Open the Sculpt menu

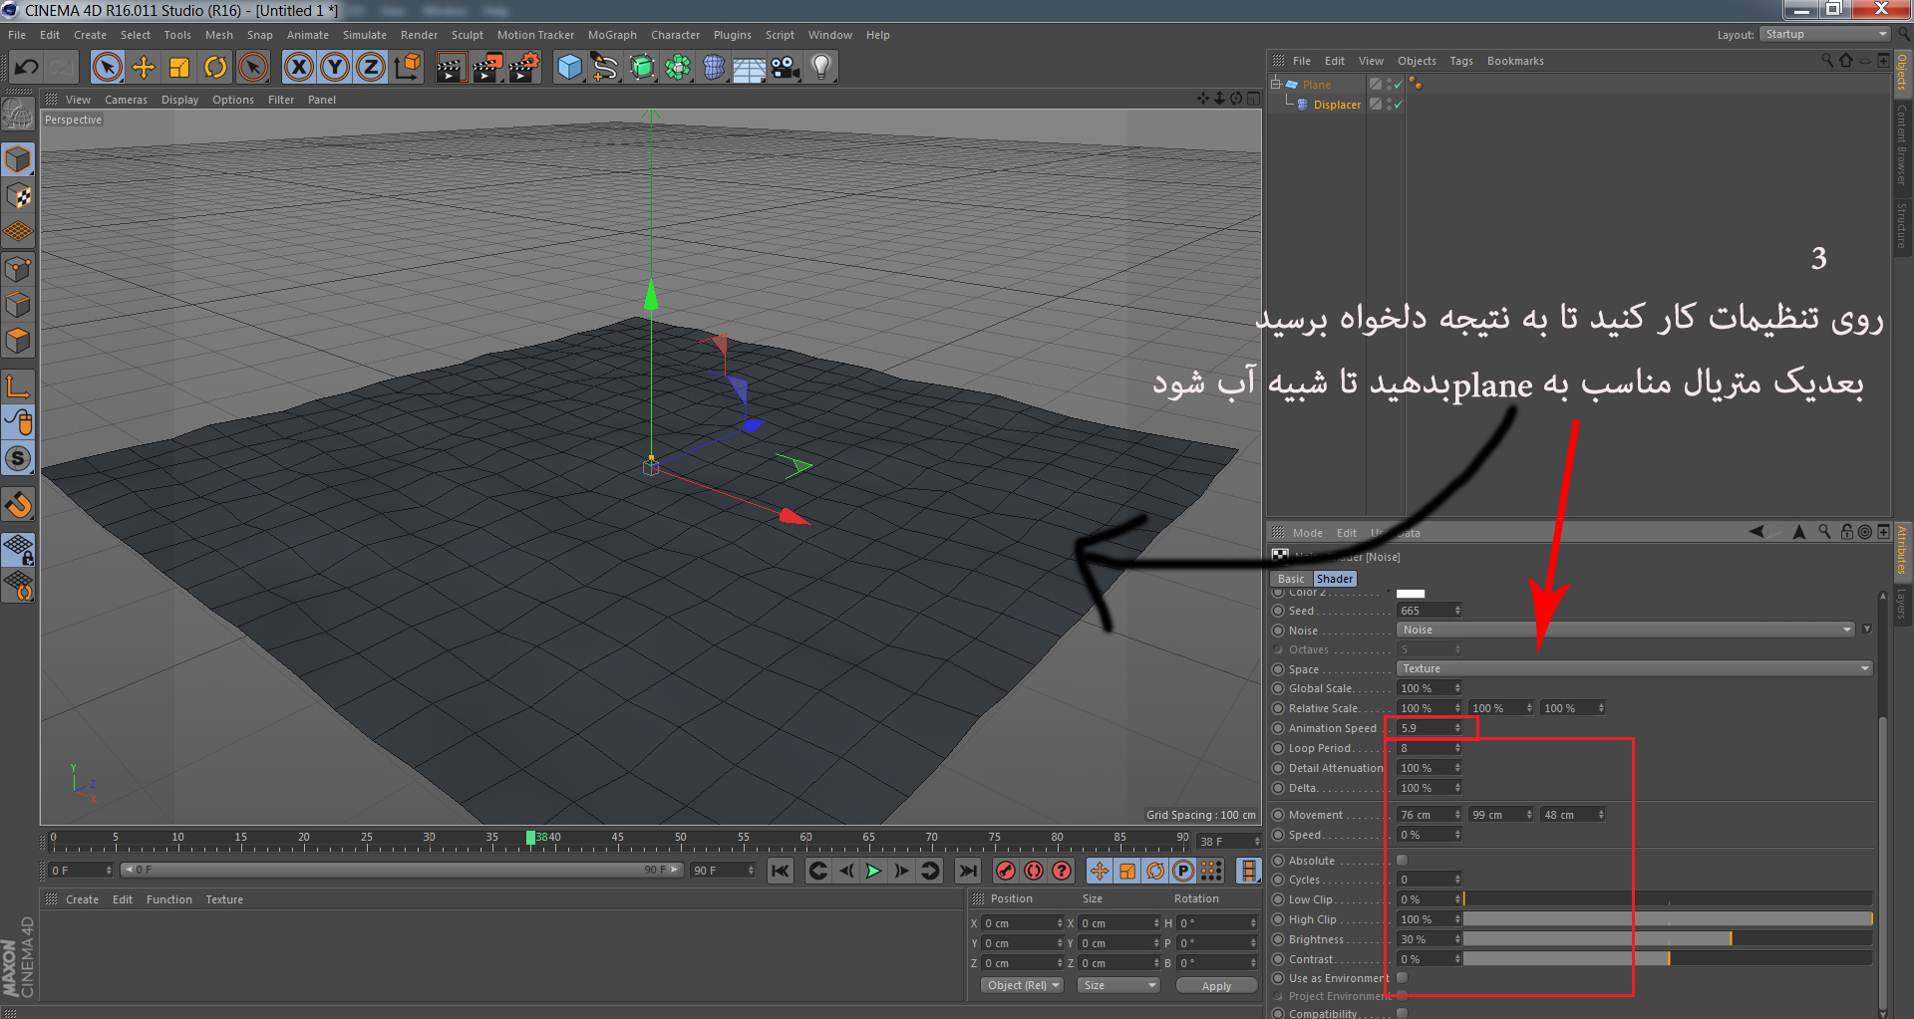pyautogui.click(x=467, y=35)
